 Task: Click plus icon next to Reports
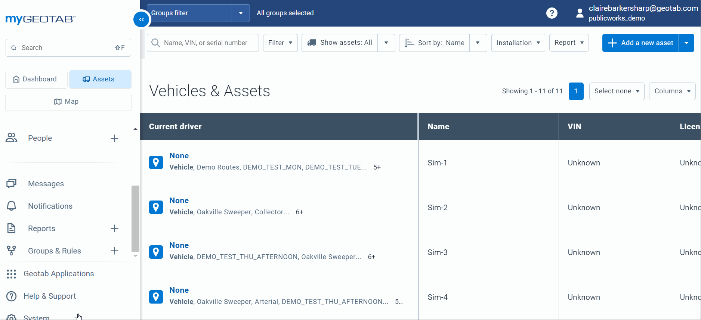(114, 228)
